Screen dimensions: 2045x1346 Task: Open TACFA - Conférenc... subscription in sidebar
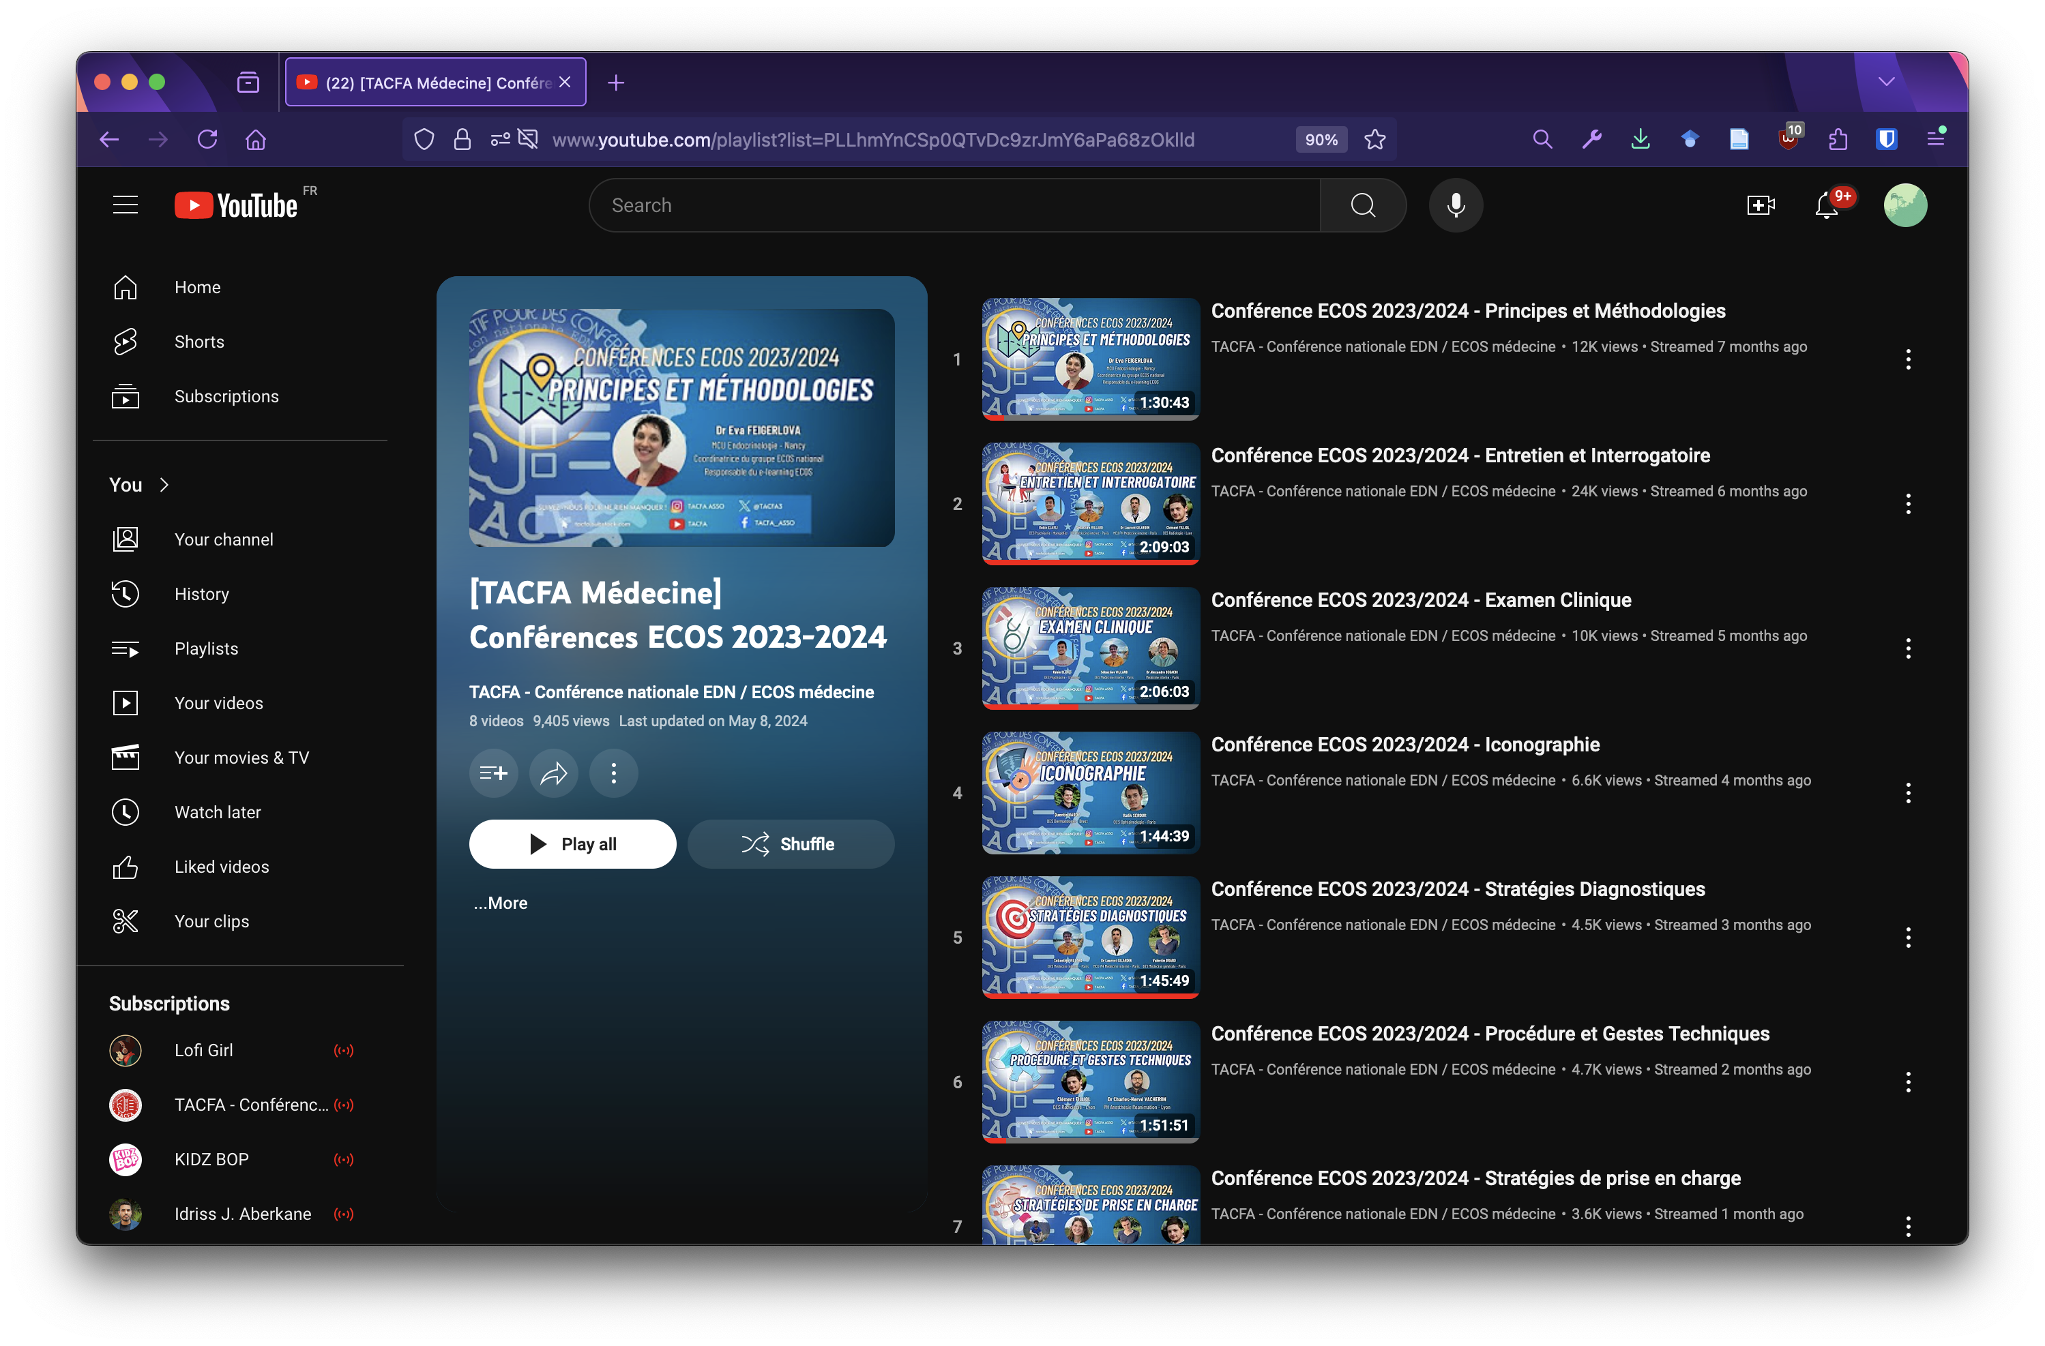pos(241,1105)
